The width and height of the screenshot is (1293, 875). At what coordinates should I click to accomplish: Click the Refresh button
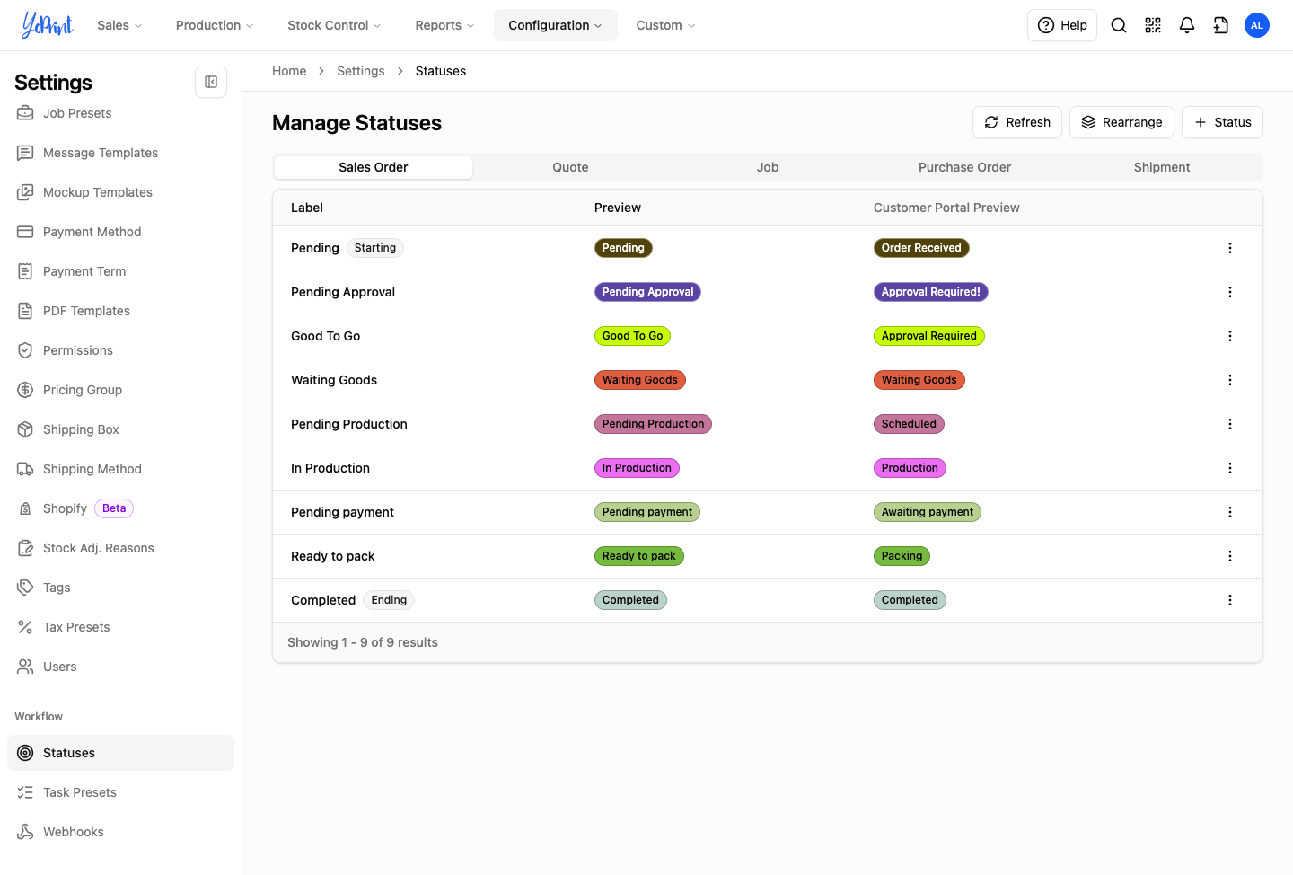click(1017, 122)
